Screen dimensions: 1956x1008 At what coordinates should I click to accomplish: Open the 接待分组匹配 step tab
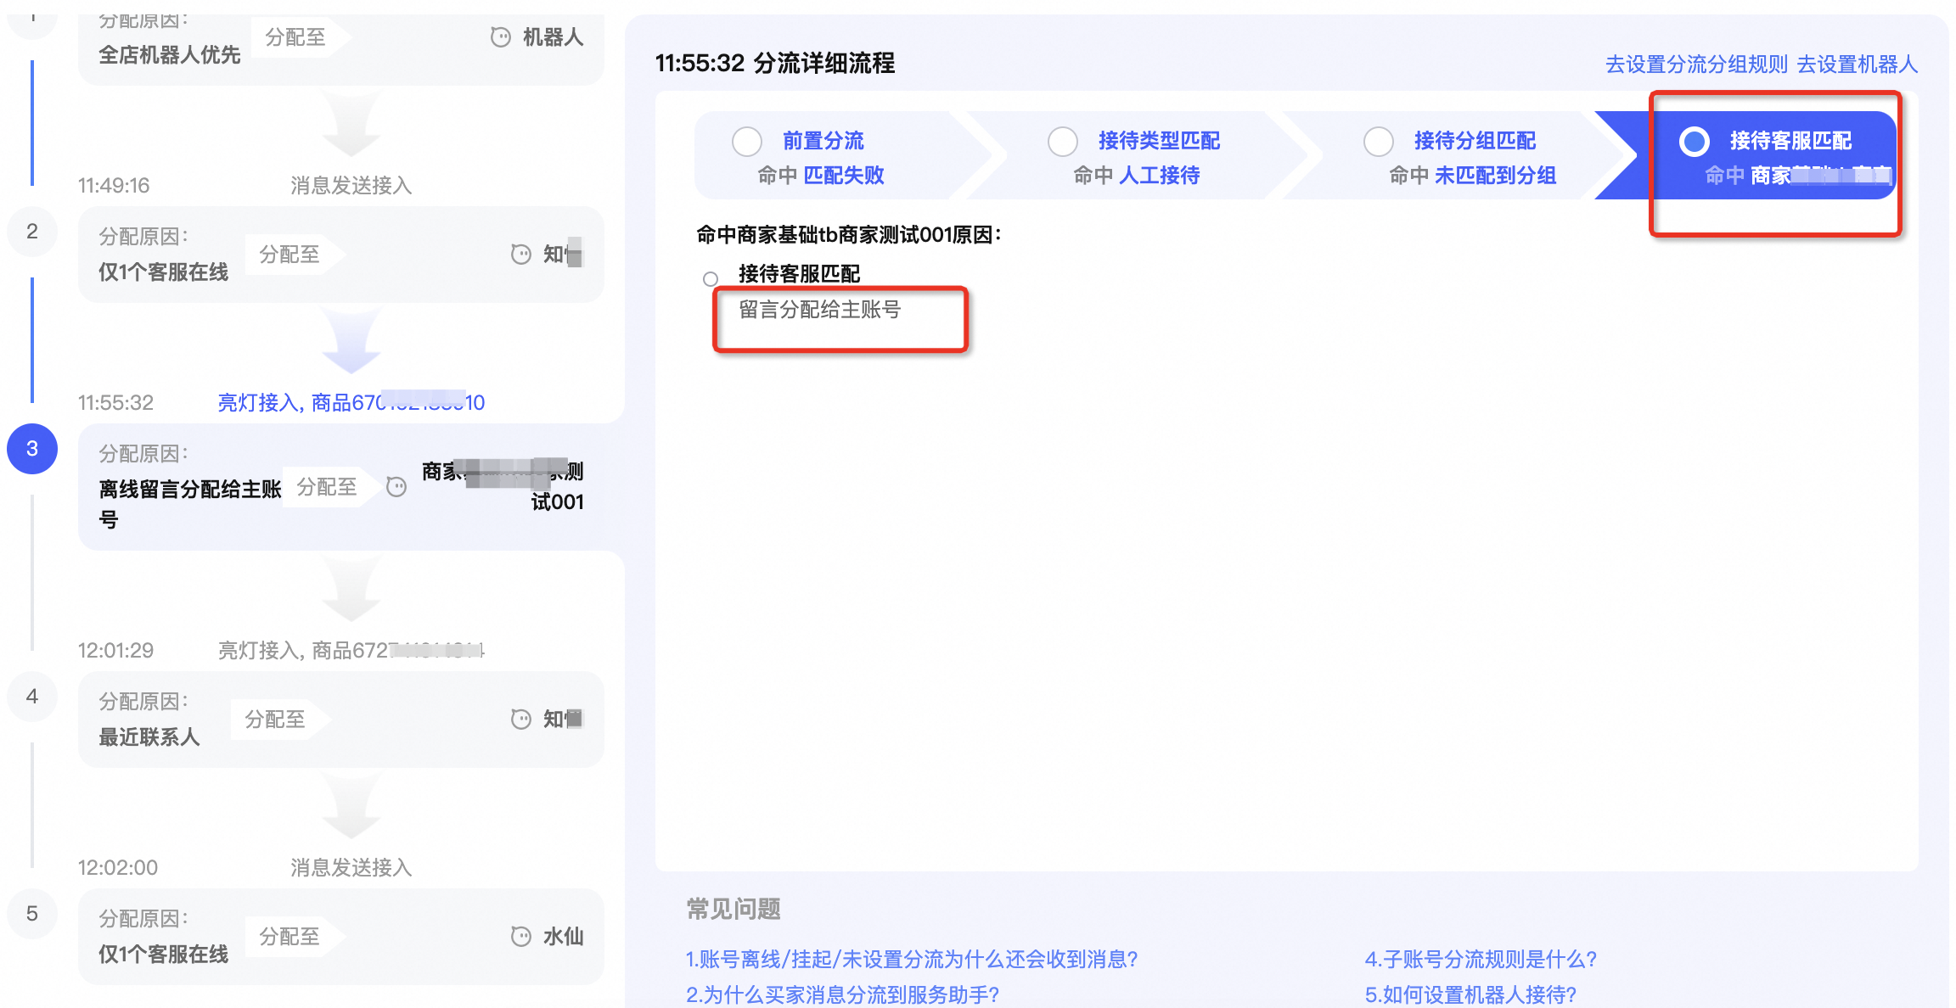[x=1460, y=155]
